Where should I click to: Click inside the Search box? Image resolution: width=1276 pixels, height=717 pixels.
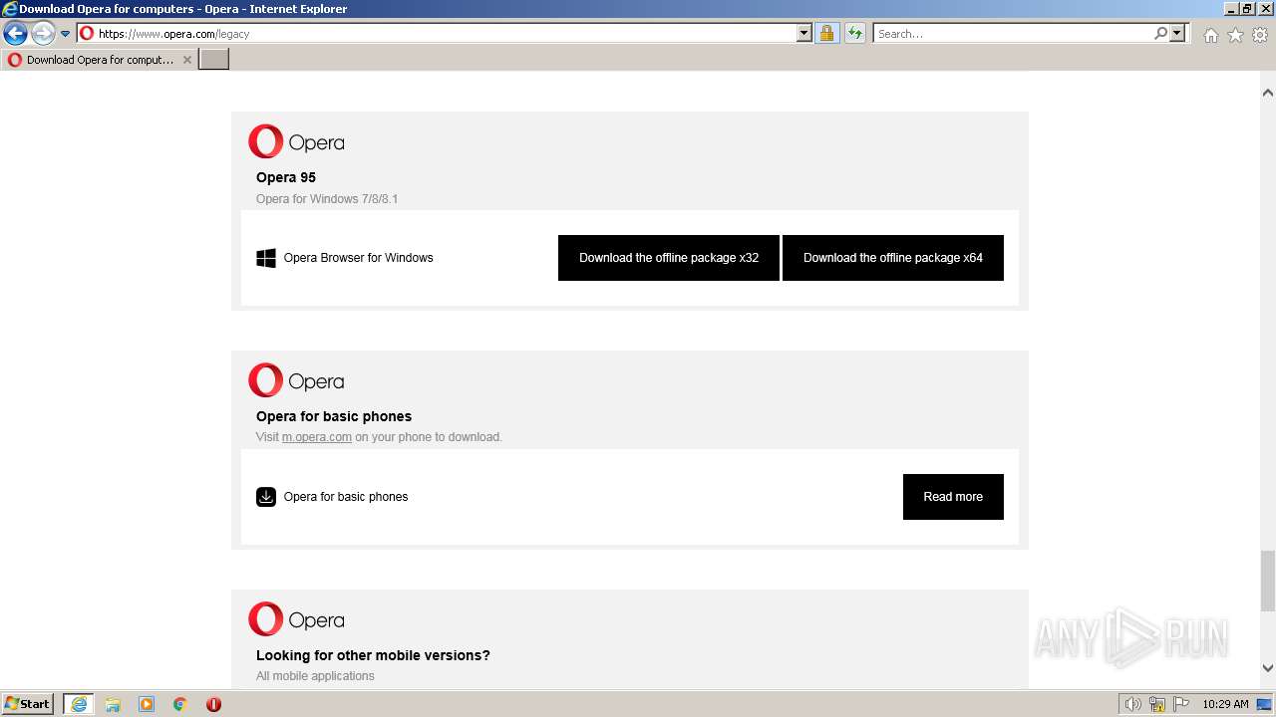pos(1012,34)
